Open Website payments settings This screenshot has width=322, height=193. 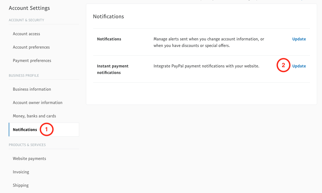click(29, 159)
